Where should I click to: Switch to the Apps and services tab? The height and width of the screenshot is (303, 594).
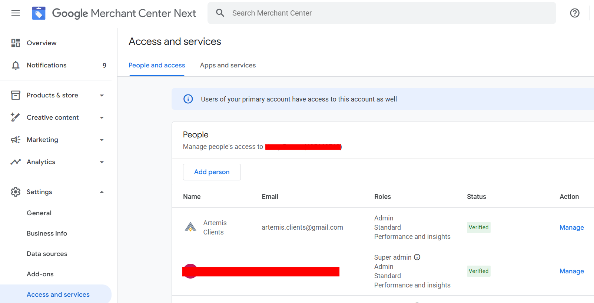click(x=228, y=65)
